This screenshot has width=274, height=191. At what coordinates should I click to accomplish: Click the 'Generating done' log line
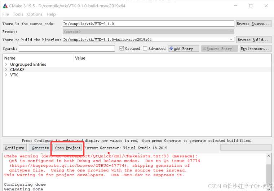(23, 189)
